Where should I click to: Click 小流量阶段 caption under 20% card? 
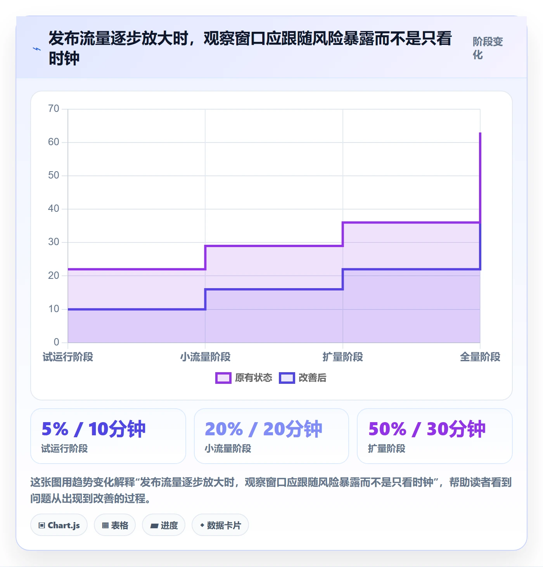click(228, 448)
